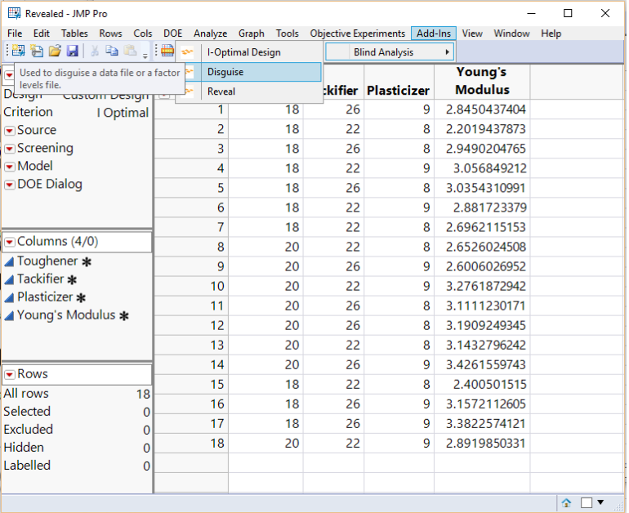The image size is (629, 513).
Task: Click the Cut scissors icon
Action: click(95, 51)
